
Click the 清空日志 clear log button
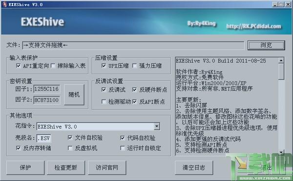coord(194,167)
